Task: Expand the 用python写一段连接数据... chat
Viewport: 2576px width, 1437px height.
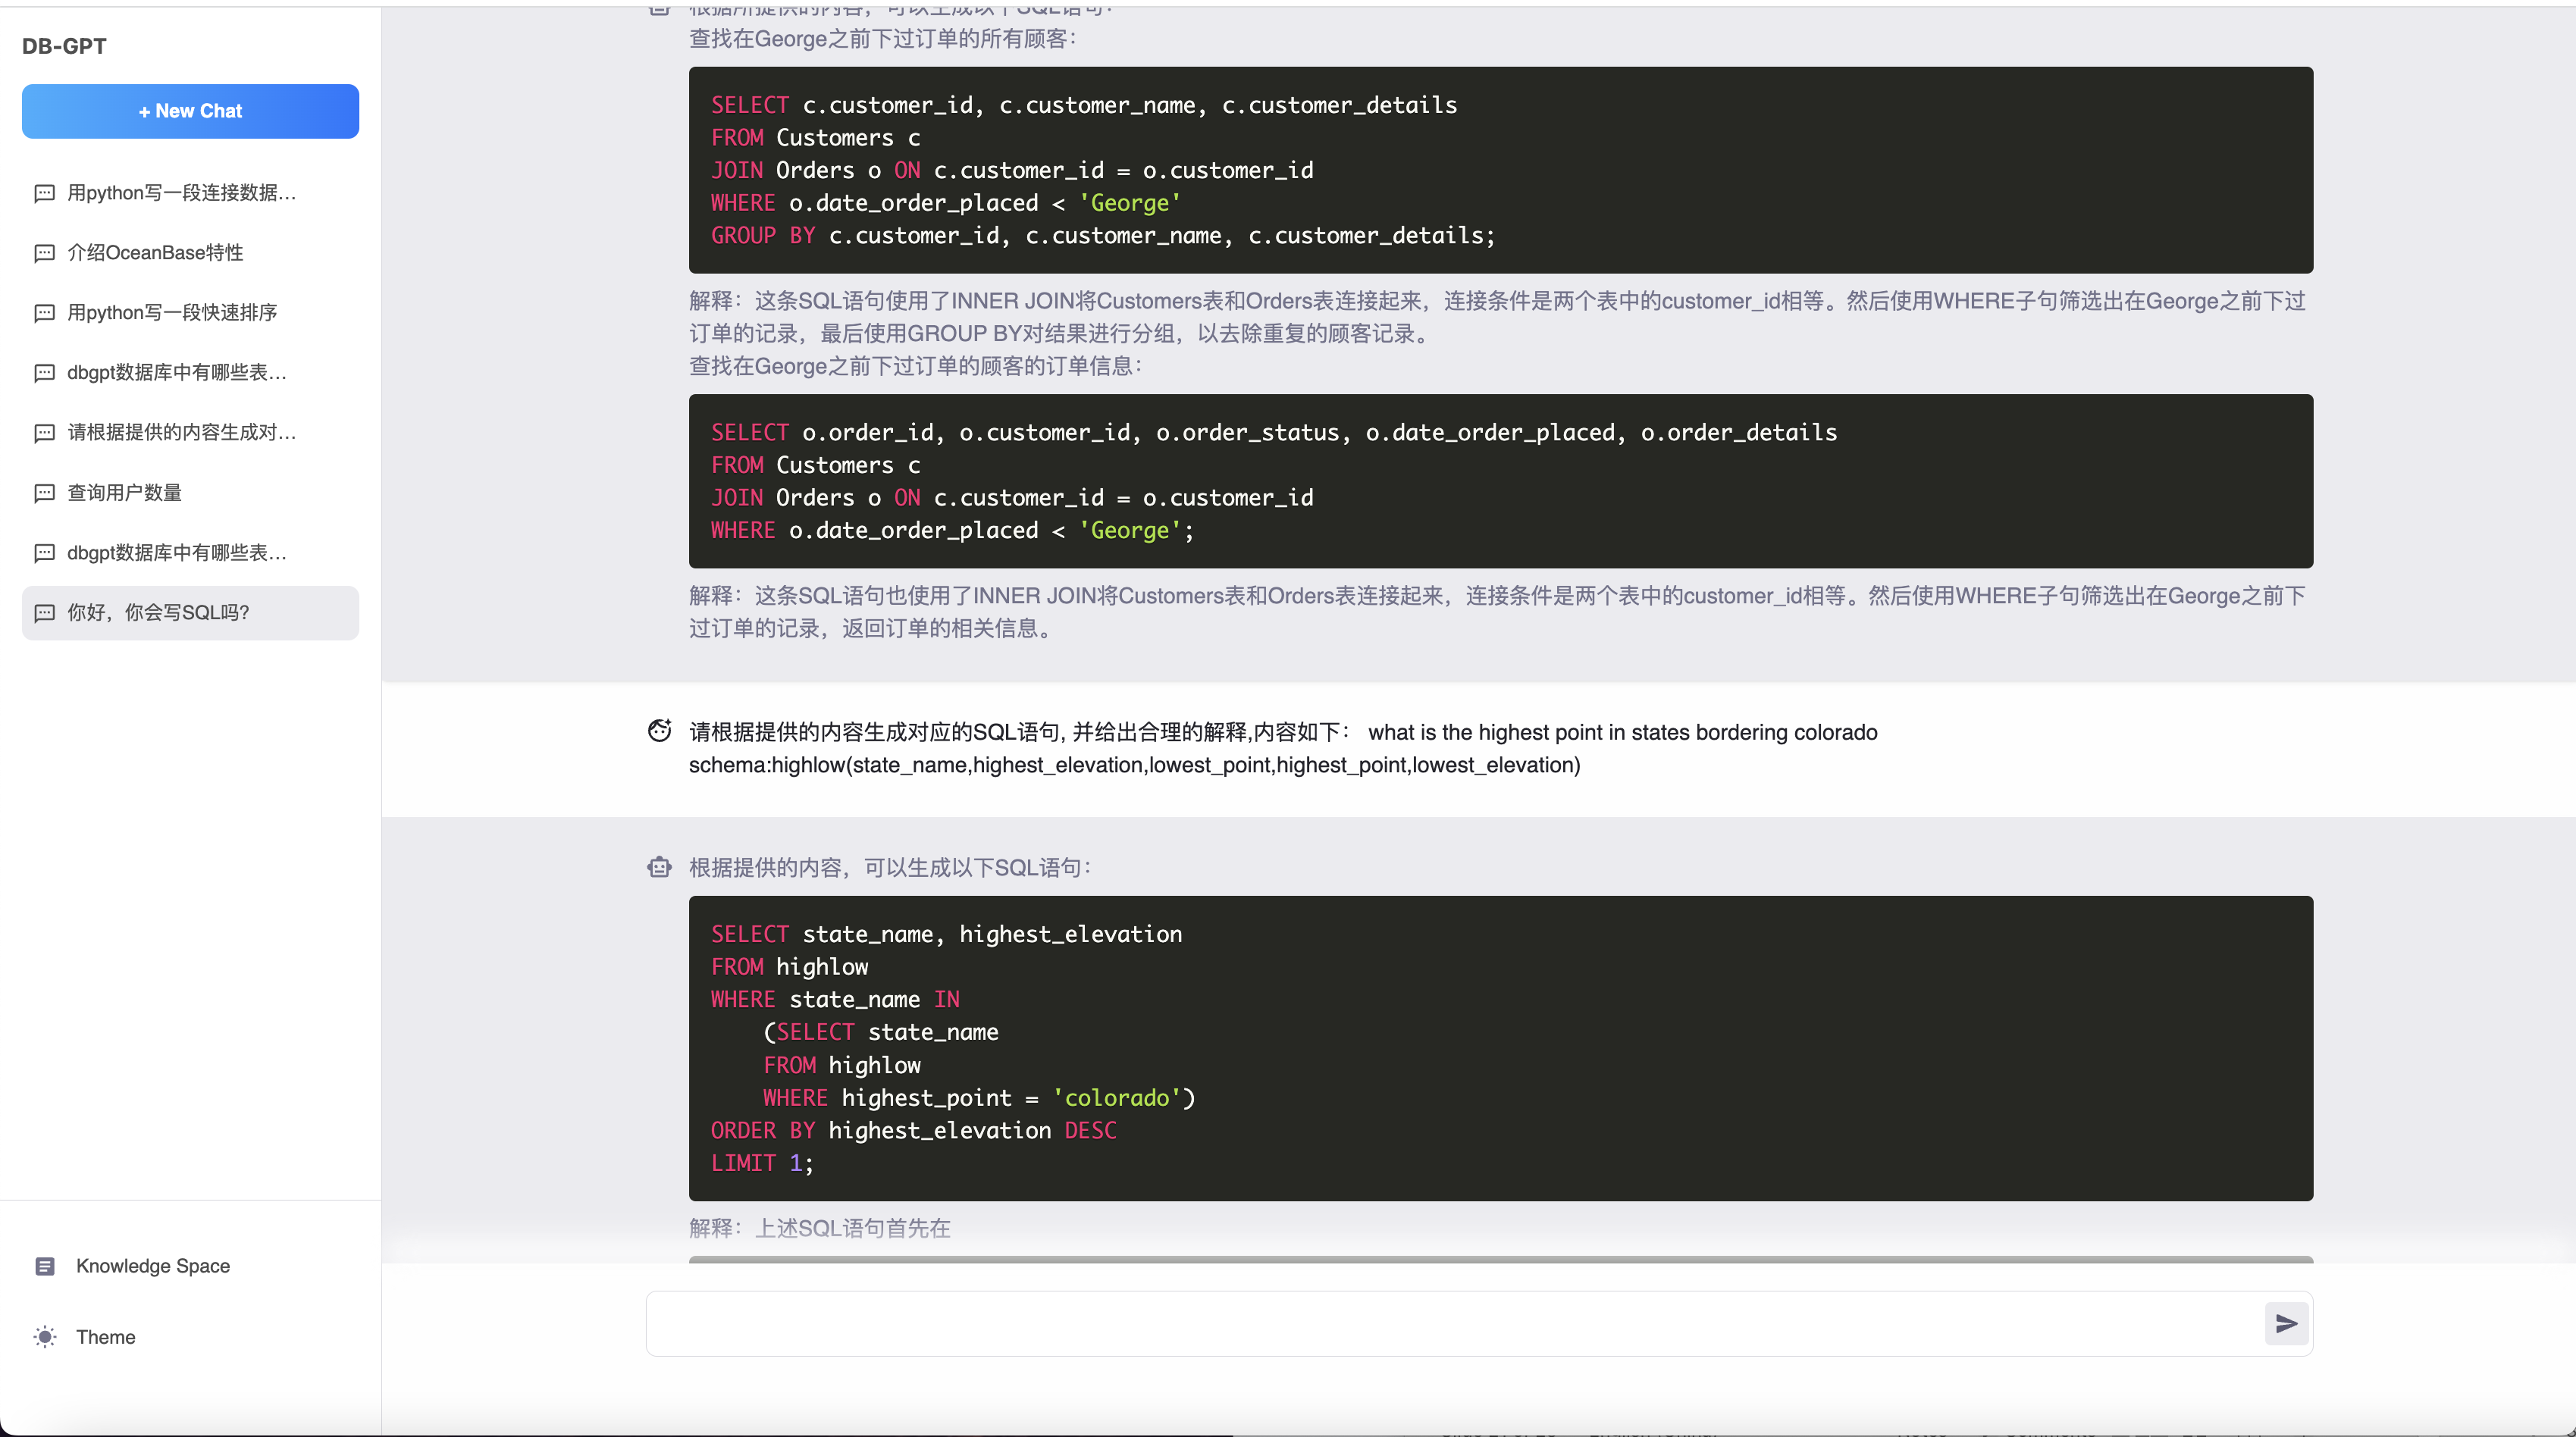Action: click(190, 193)
